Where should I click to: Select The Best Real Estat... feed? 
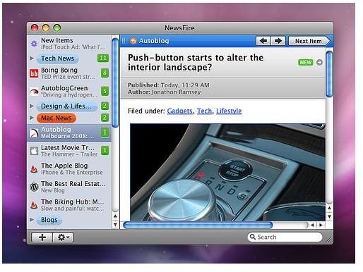click(69, 187)
